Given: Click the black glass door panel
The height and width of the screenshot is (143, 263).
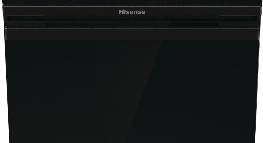Looking at the screenshot, I should [x=132, y=92].
